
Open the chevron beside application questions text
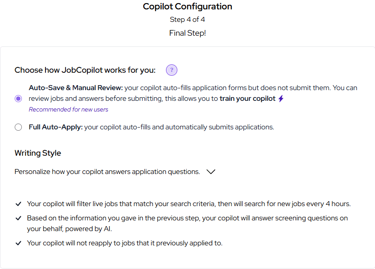tap(210, 171)
